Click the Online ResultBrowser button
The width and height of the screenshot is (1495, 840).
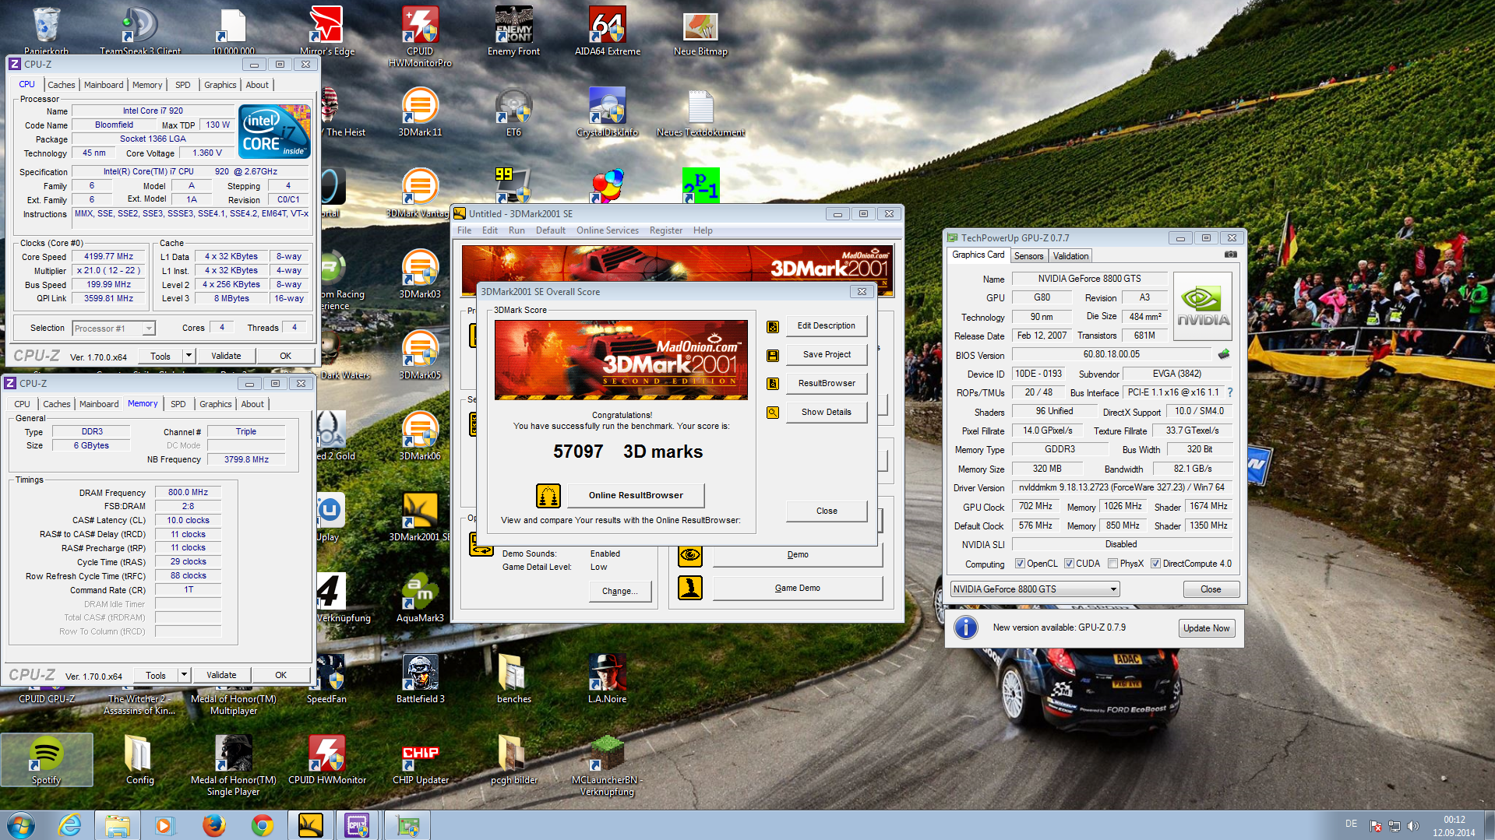click(636, 495)
